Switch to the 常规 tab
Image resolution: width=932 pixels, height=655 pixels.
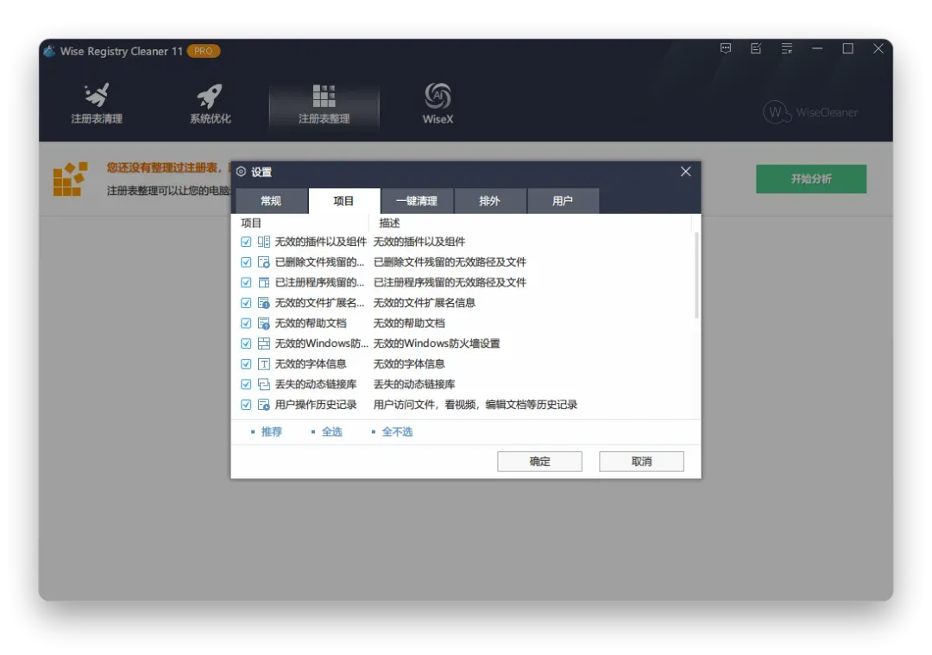click(x=272, y=201)
